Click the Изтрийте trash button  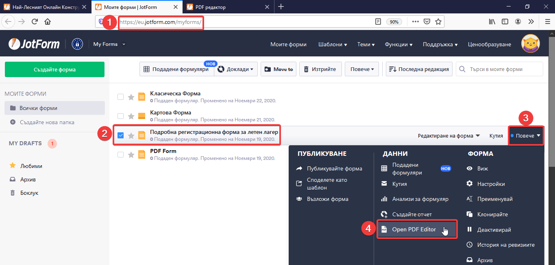click(x=320, y=69)
